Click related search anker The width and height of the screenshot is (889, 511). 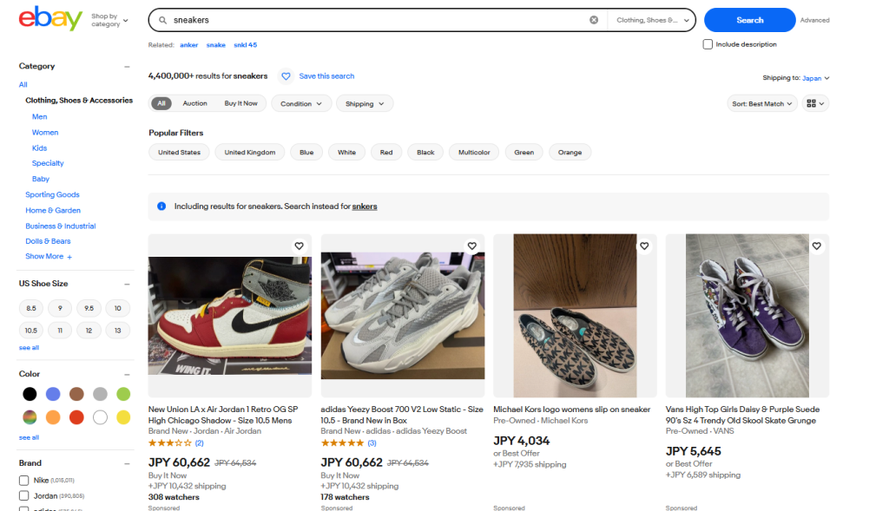pyautogui.click(x=188, y=45)
